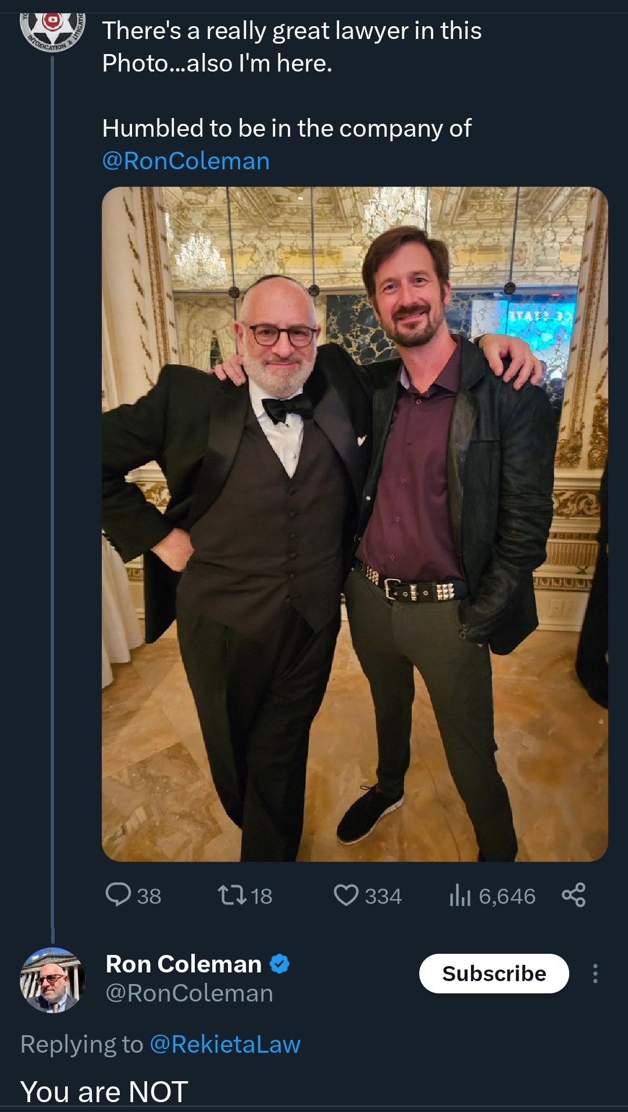Tap the share icon
The height and width of the screenshot is (1112, 628).
[573, 895]
